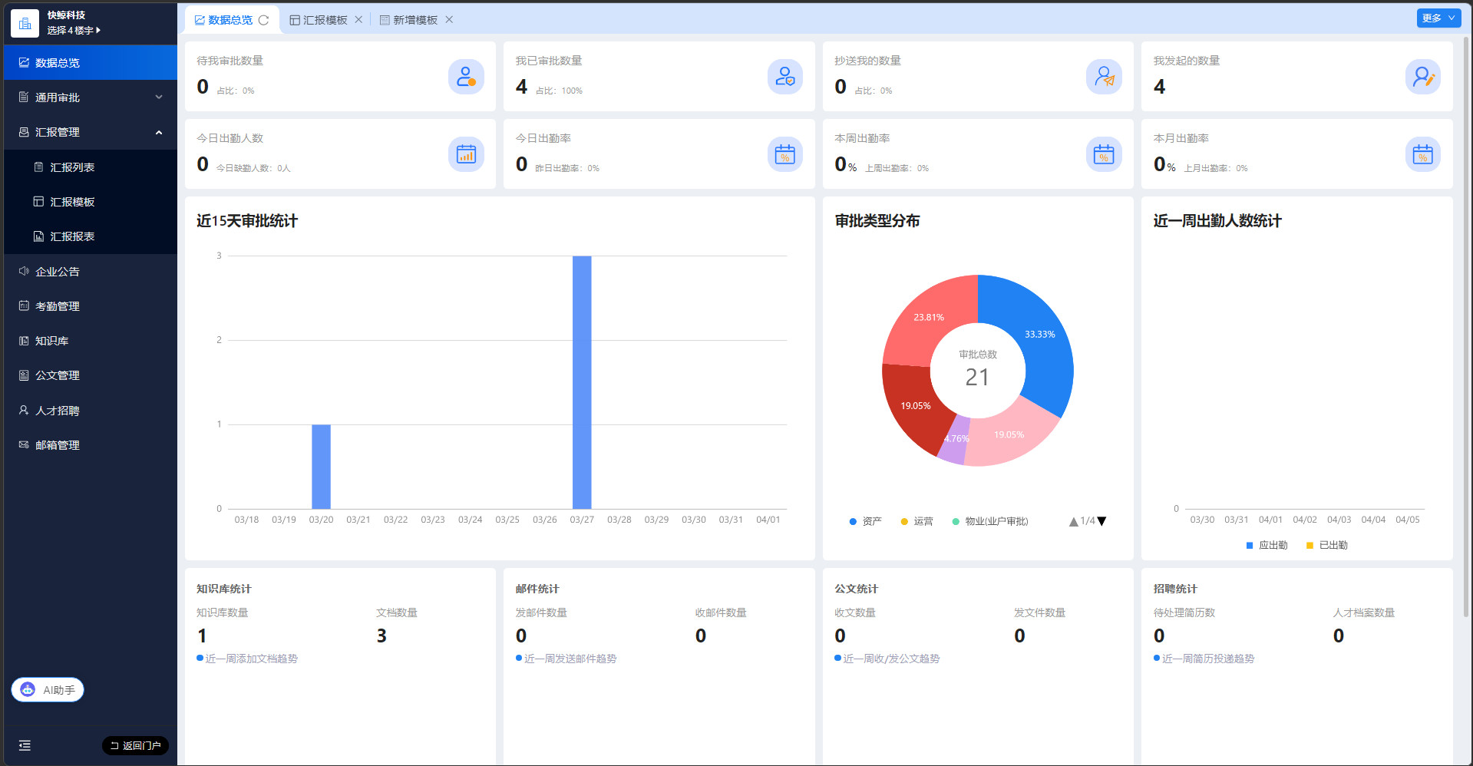Close the 新增模板 tab
Viewport: 1473px width, 766px height.
pos(449,20)
